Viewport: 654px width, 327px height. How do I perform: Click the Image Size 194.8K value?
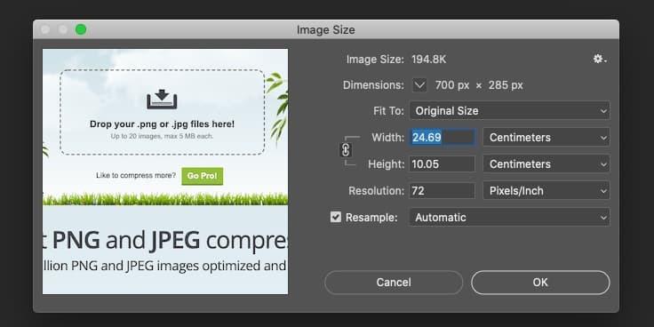click(429, 60)
